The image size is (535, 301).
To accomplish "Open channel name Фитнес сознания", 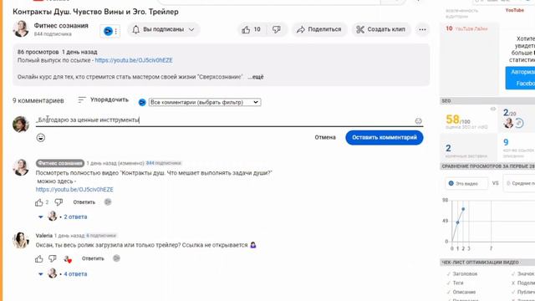I will point(61,26).
